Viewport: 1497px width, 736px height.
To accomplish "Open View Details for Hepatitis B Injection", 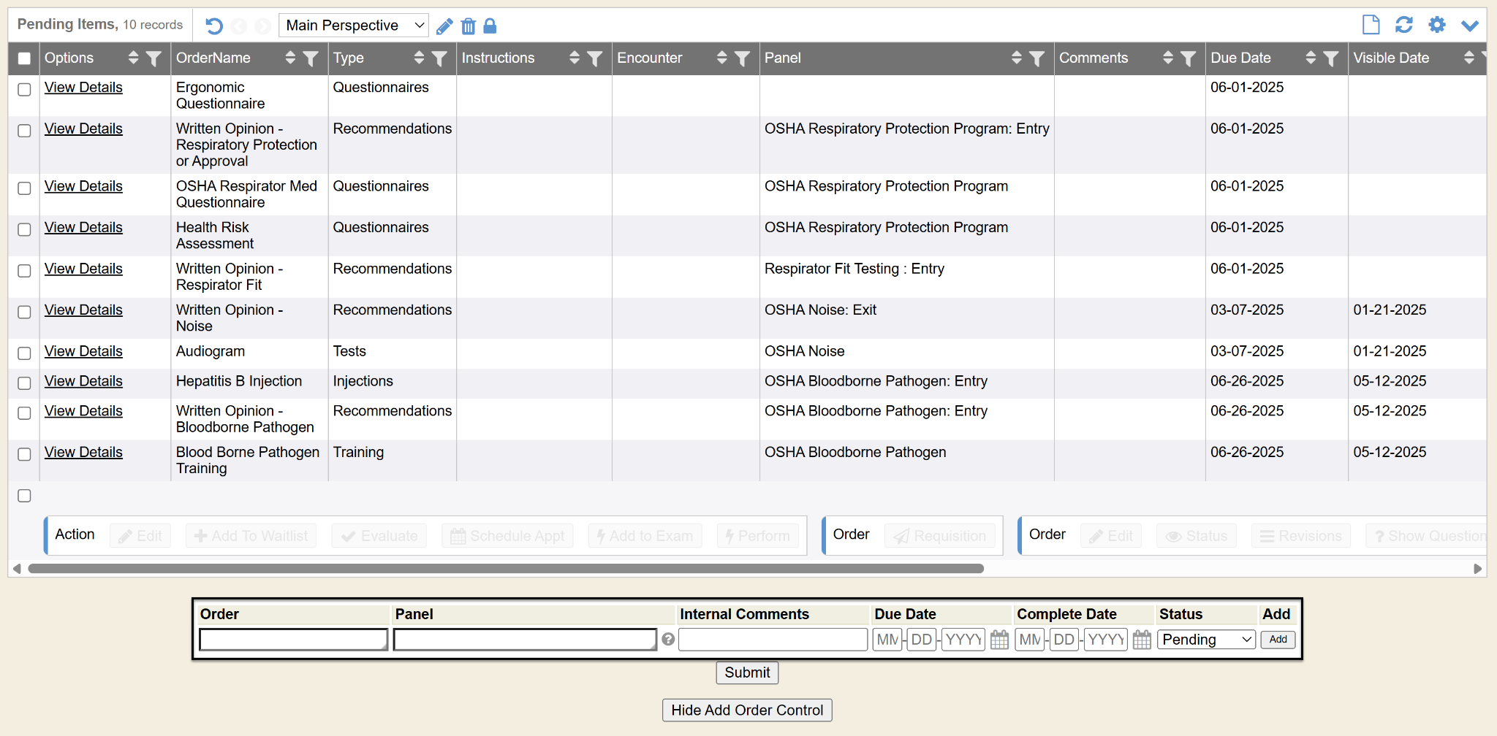I will pos(83,381).
